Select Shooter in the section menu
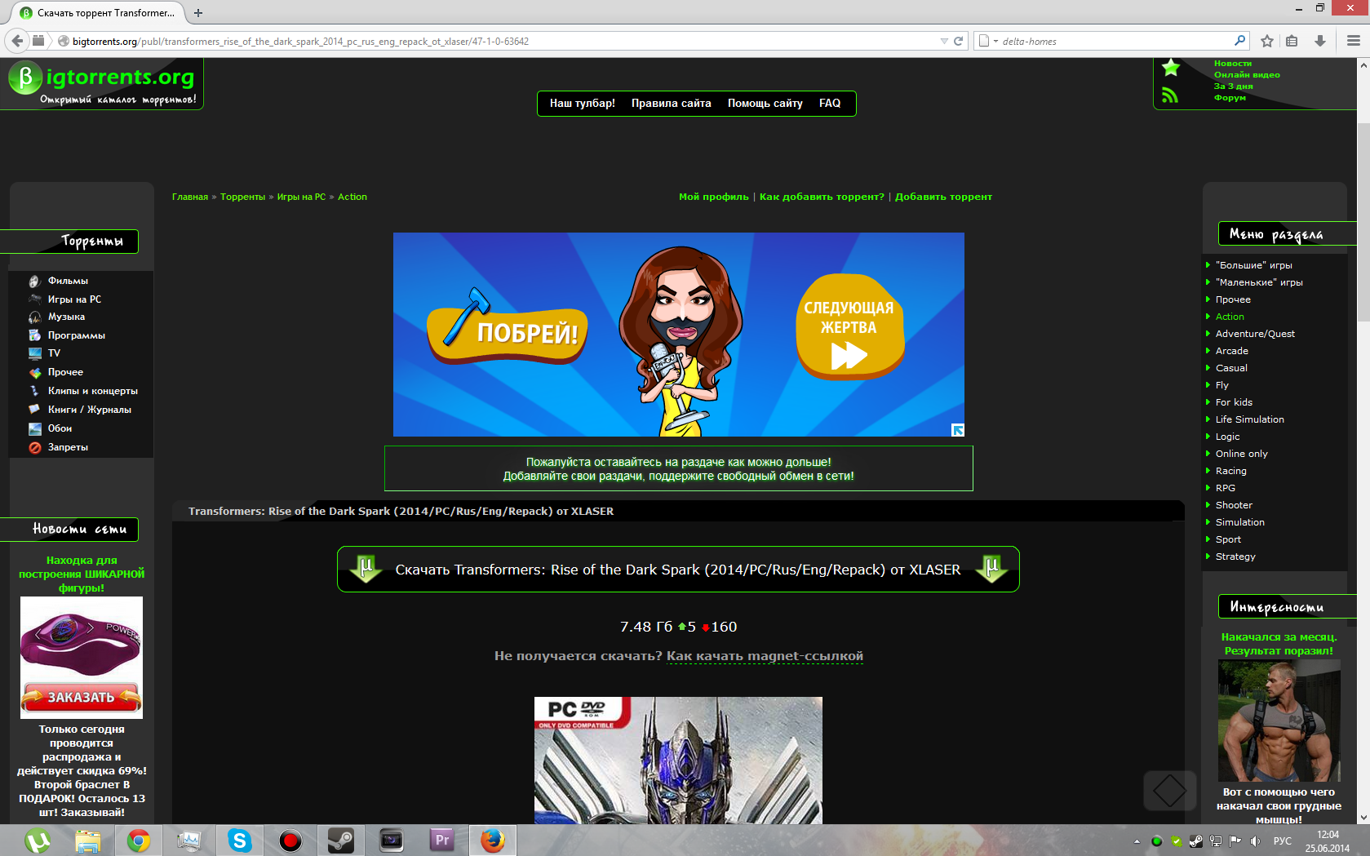This screenshot has height=856, width=1370. [x=1233, y=505]
